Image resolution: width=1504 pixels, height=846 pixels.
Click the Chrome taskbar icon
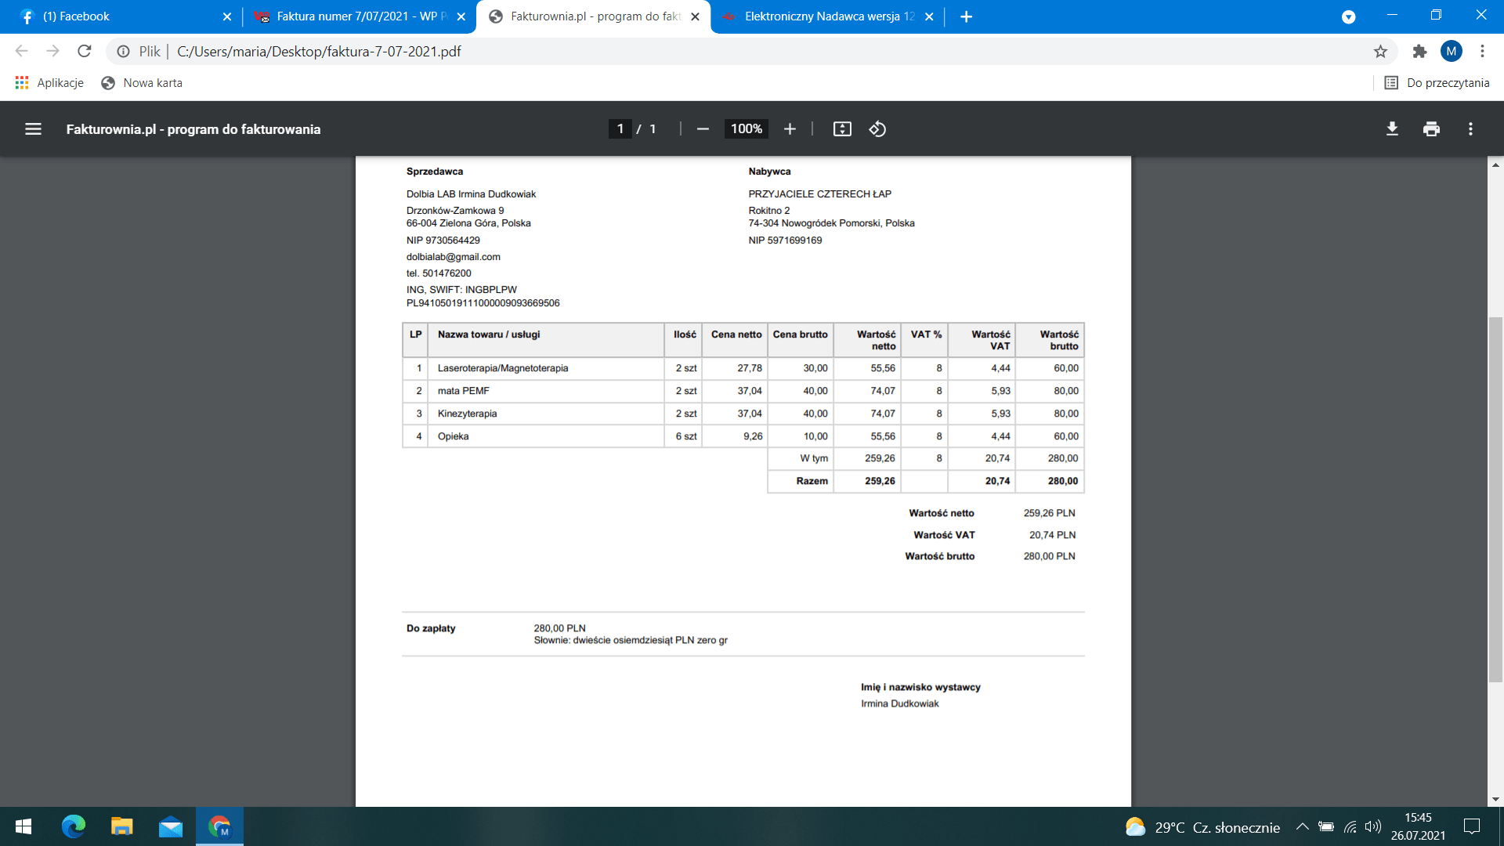click(219, 826)
